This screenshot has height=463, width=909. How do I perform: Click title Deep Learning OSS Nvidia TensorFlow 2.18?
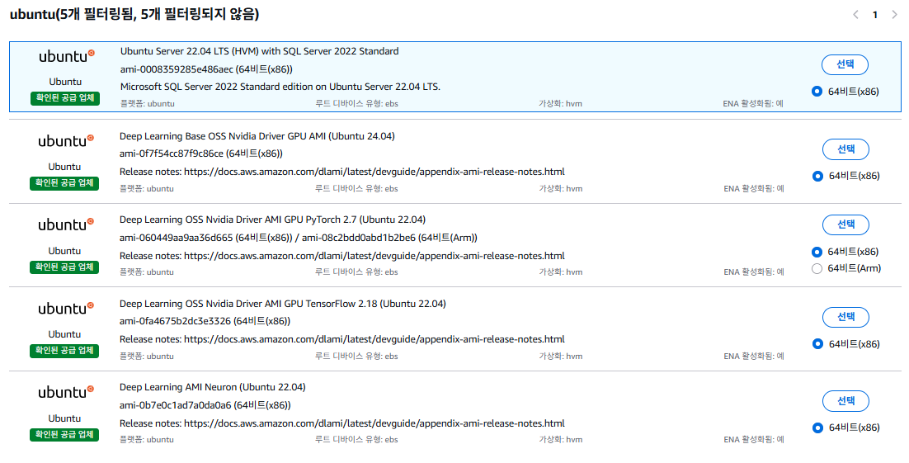tap(283, 304)
